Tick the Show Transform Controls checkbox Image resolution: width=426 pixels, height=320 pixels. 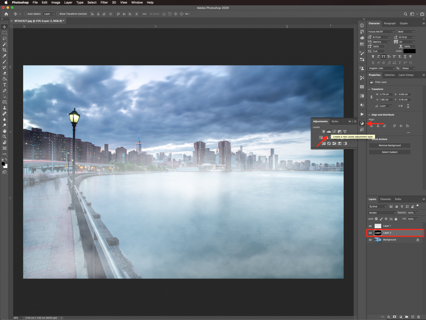58,14
